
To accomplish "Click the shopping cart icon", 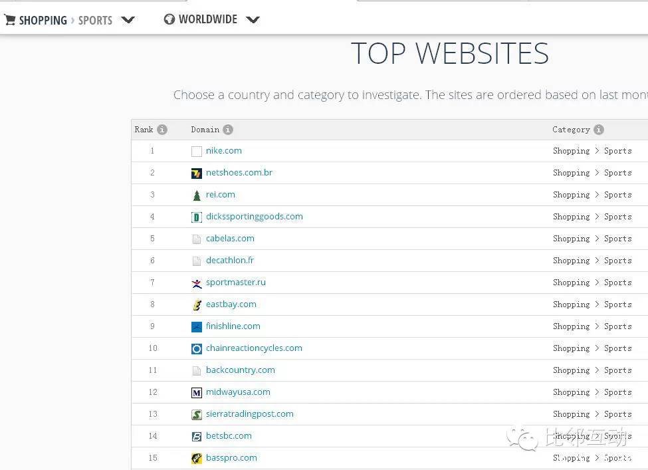I will [10, 19].
